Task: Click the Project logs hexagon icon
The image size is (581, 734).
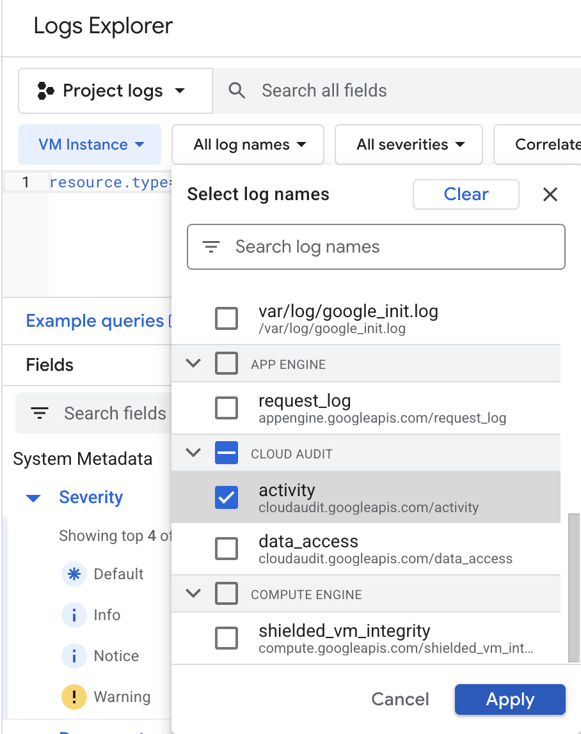Action: pos(45,91)
